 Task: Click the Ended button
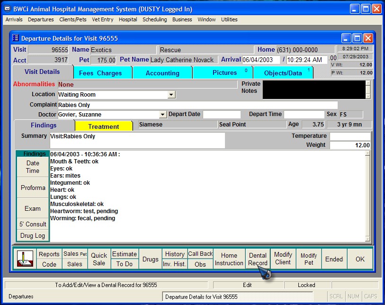(x=334, y=259)
